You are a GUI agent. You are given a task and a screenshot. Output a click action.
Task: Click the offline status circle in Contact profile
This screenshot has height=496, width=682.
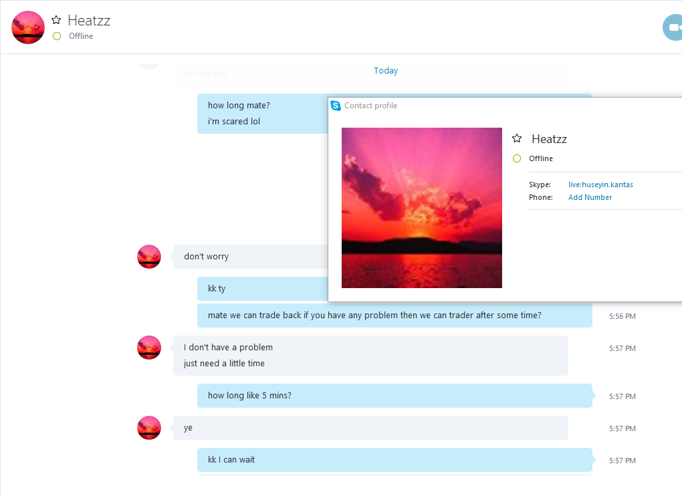point(517,158)
